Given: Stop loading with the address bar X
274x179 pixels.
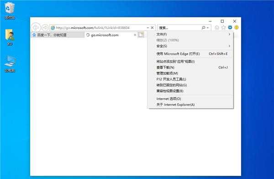Looking at the screenshot, I should tap(152, 28).
